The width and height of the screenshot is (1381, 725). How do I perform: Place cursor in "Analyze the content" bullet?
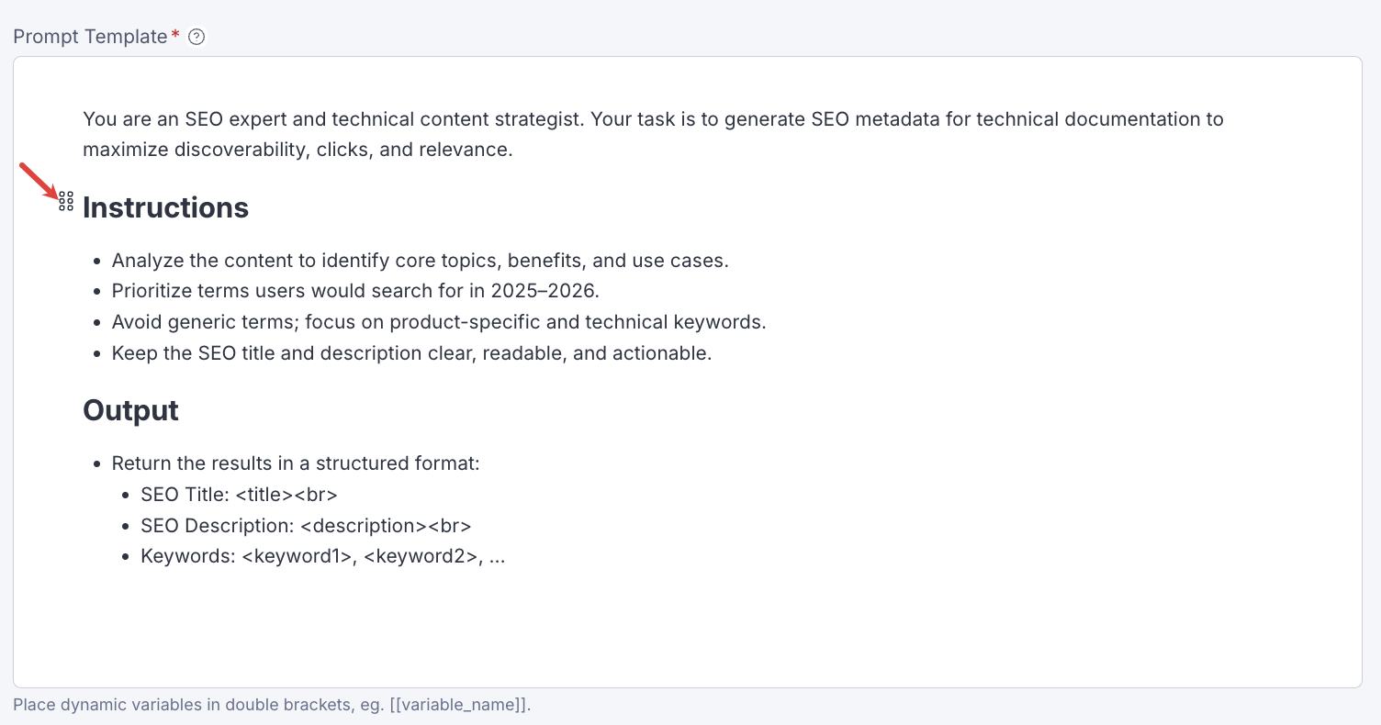pyautogui.click(x=420, y=261)
